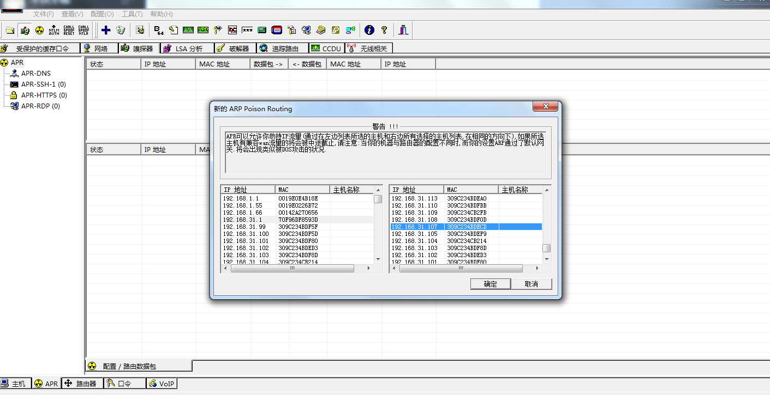Click the left list horizontal scrollbar right arrow
This screenshot has height=395, width=770.
(368, 268)
